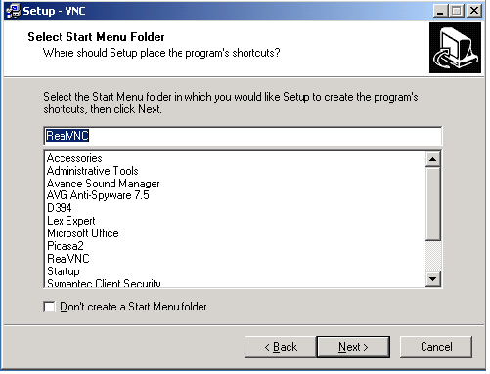Go back with the Back button
Viewport: 490px width, 374px height.
tap(281, 347)
